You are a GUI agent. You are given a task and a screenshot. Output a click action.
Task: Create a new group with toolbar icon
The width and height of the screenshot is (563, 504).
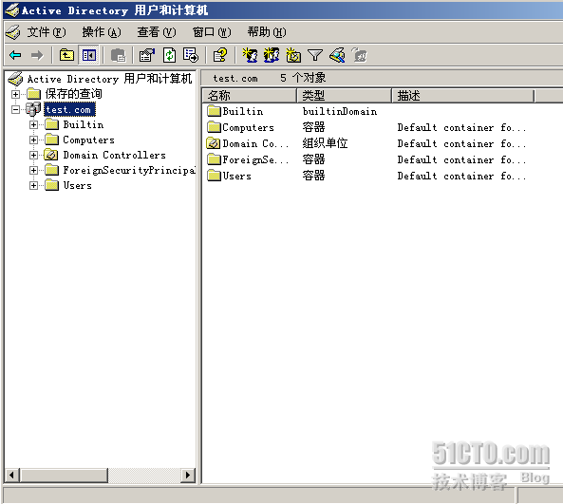(x=272, y=55)
